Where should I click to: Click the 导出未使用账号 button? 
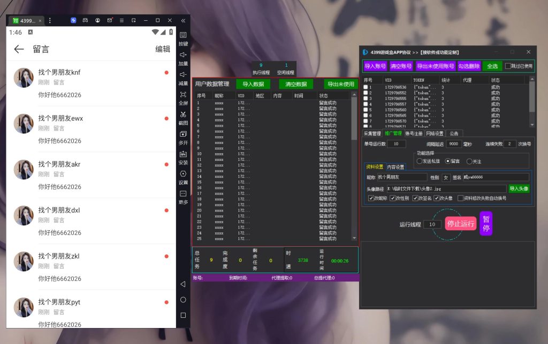[x=436, y=66]
